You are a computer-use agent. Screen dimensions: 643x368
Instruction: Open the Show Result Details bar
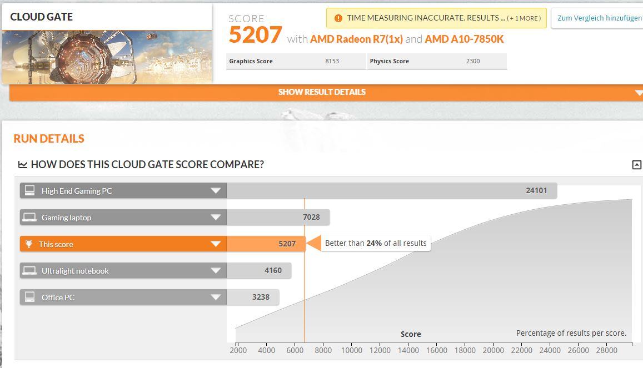click(326, 93)
